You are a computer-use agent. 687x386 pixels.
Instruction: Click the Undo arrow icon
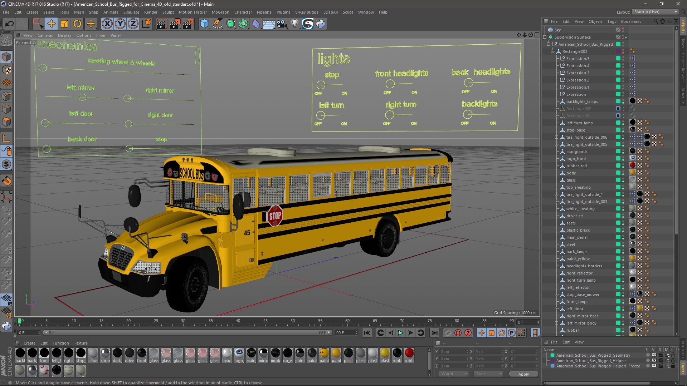[9, 24]
